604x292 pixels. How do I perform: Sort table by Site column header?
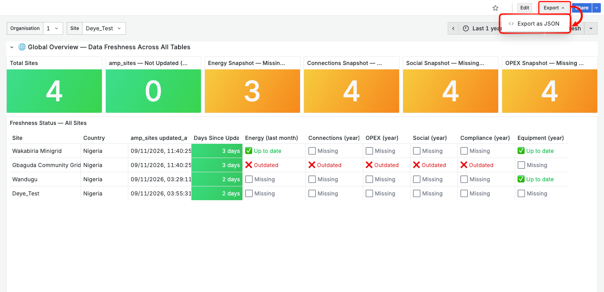pyautogui.click(x=17, y=138)
